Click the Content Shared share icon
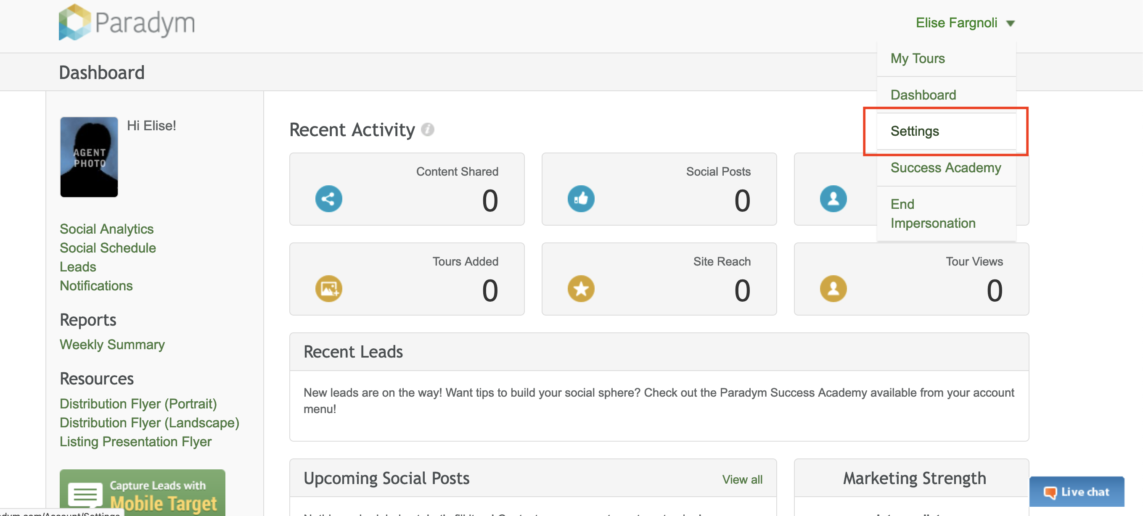 [x=328, y=199]
